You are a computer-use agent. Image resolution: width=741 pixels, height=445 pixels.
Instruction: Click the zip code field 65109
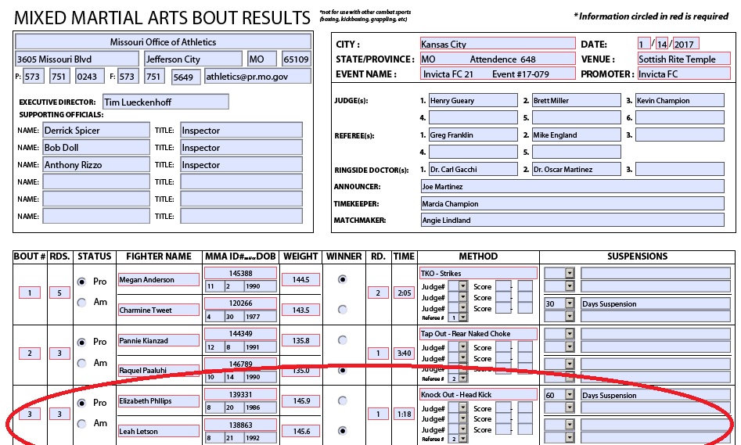click(x=297, y=59)
